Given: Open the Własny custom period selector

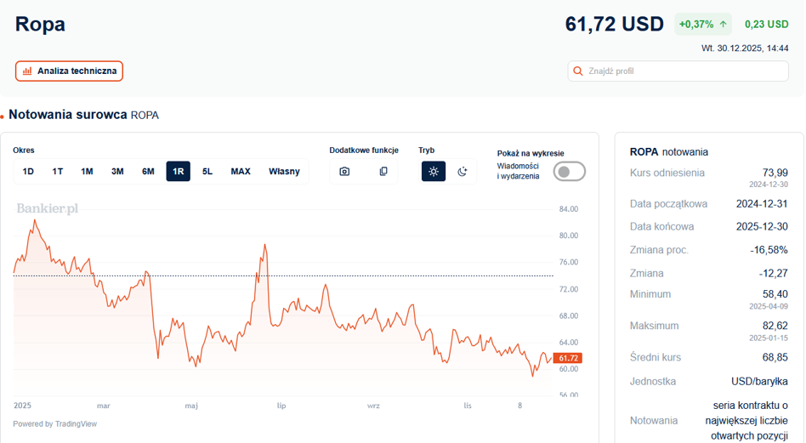Looking at the screenshot, I should point(284,172).
